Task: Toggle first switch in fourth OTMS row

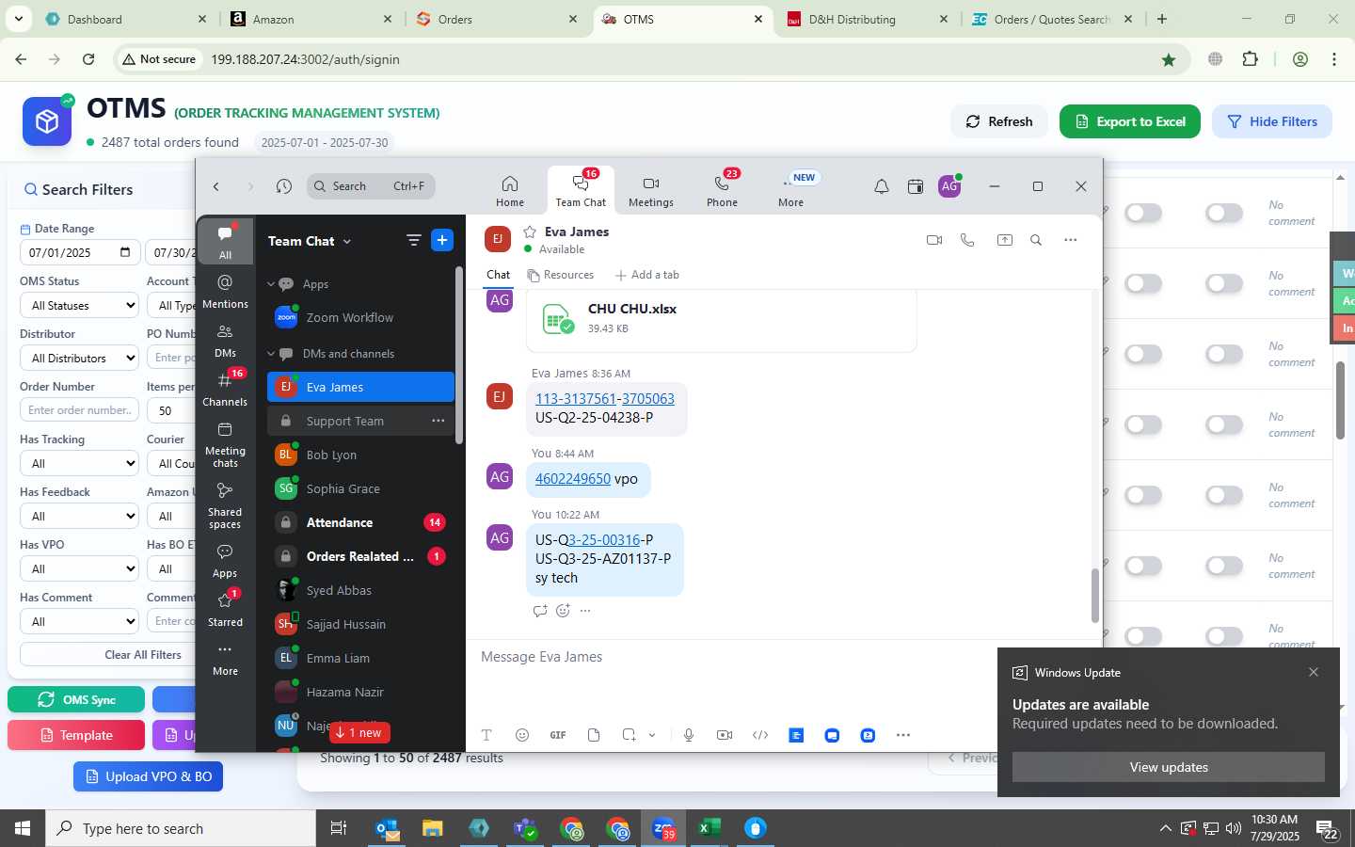Action: (x=1143, y=424)
